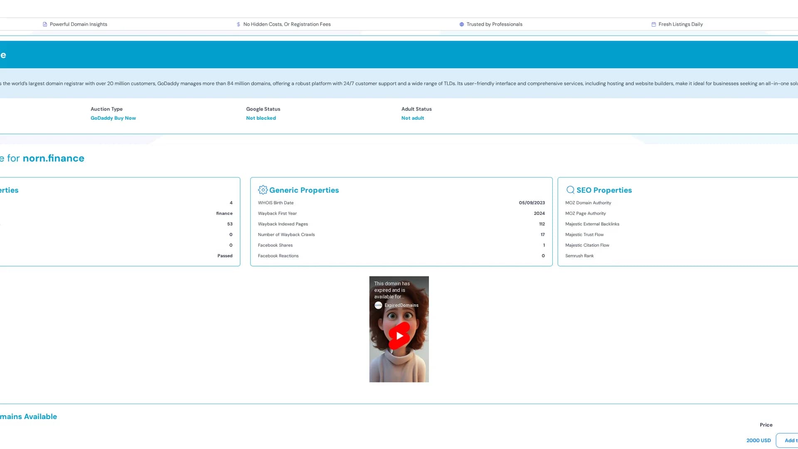Click the Number of Wayback Crawls label
Screen dimensions: 798x449
point(286,234)
